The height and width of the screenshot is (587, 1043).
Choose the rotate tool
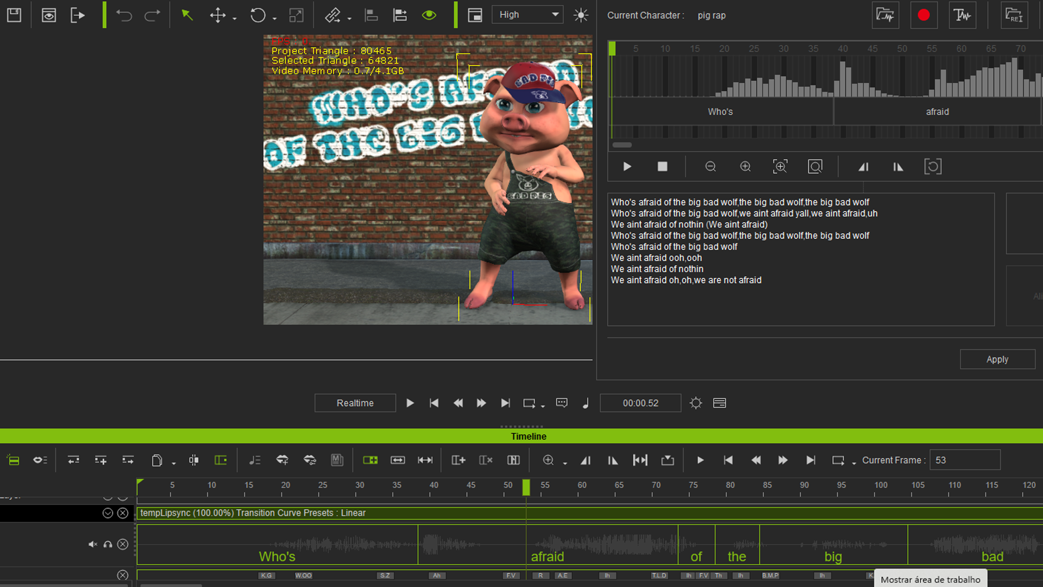coord(258,15)
